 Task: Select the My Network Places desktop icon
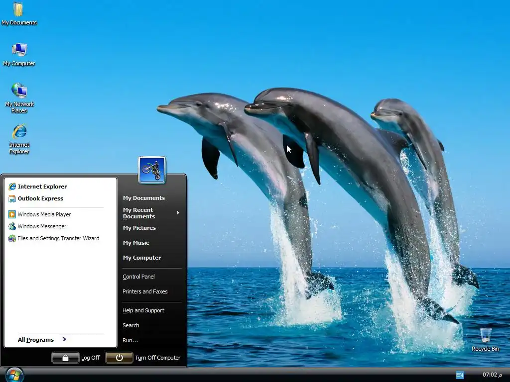pyautogui.click(x=19, y=98)
